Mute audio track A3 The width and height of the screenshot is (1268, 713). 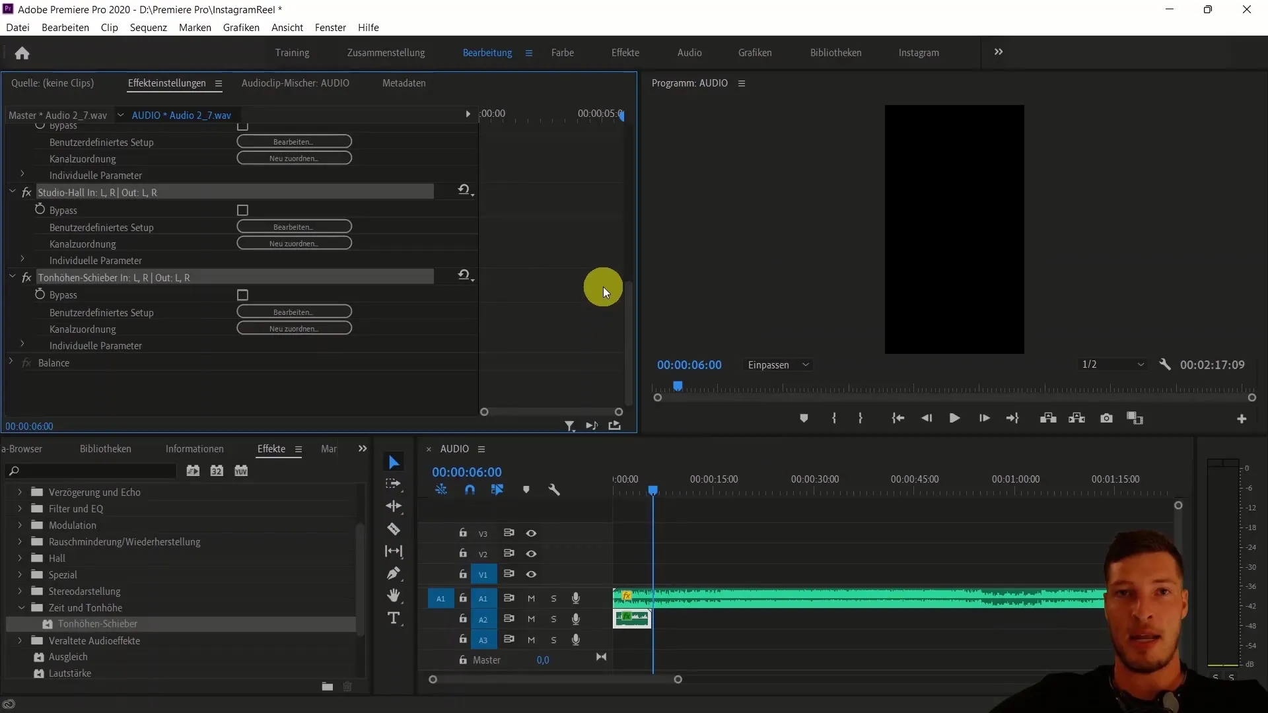tap(531, 640)
